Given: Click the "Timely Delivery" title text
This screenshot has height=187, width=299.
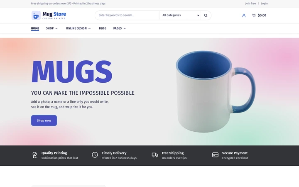Looking at the screenshot, I should pos(114,153).
